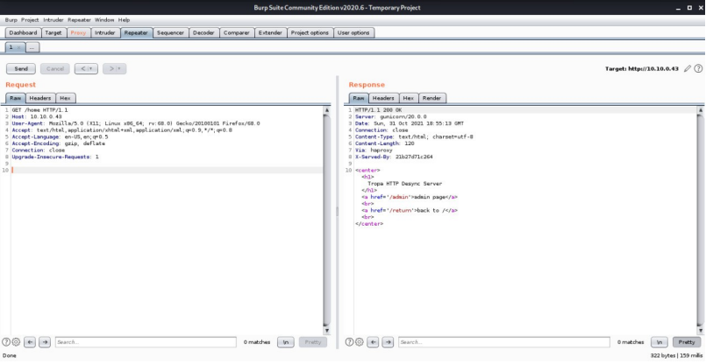This screenshot has width=706, height=364.
Task: Click the request search help icon
Action: coord(6,342)
